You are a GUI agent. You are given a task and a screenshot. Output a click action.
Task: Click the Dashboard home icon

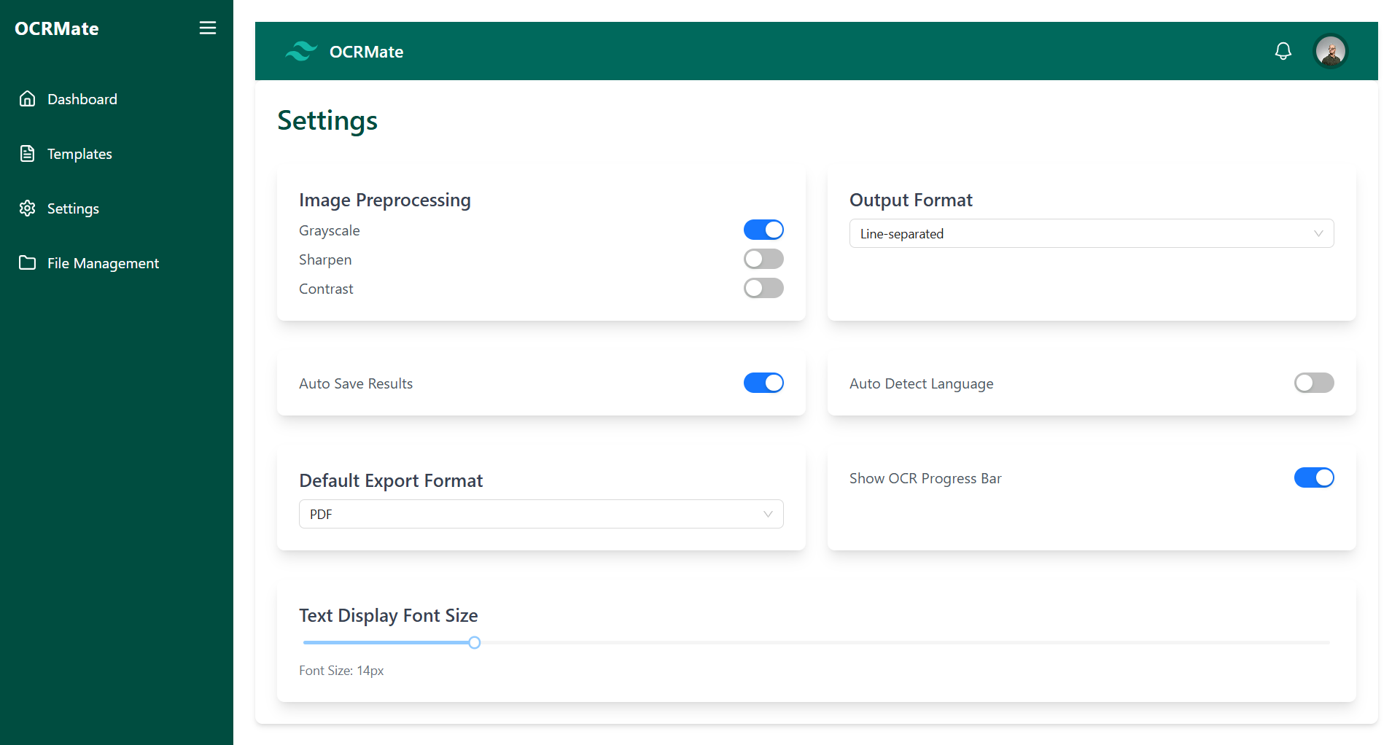pyautogui.click(x=27, y=98)
